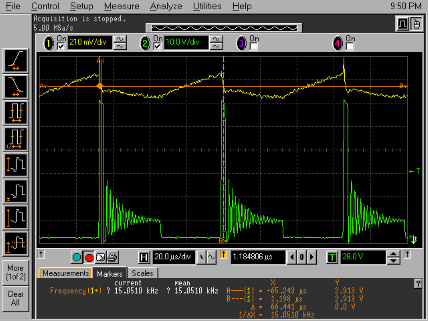Select the peak-to-peak voltage measurement icon
The height and width of the screenshot is (321, 428).
tap(16, 165)
